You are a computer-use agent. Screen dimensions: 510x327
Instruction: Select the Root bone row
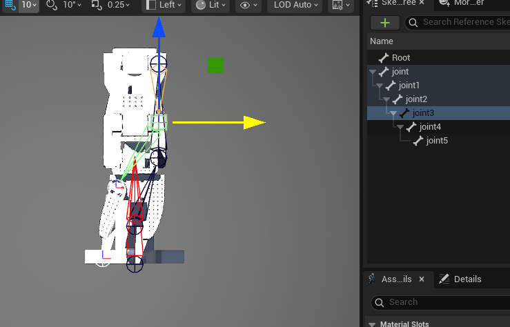click(x=438, y=57)
